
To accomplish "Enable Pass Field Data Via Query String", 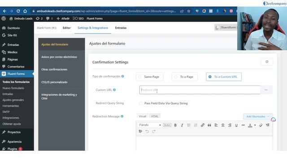I will pos(141,103).
